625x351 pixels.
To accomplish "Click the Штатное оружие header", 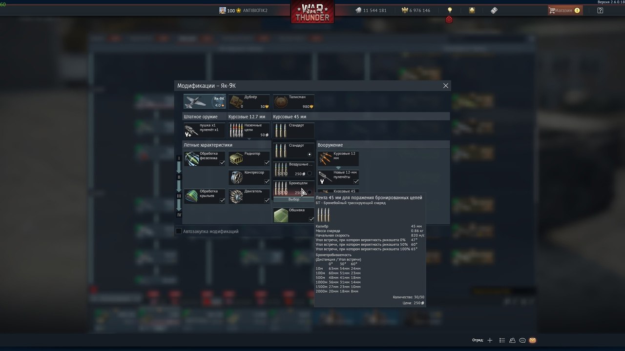I will coord(200,117).
